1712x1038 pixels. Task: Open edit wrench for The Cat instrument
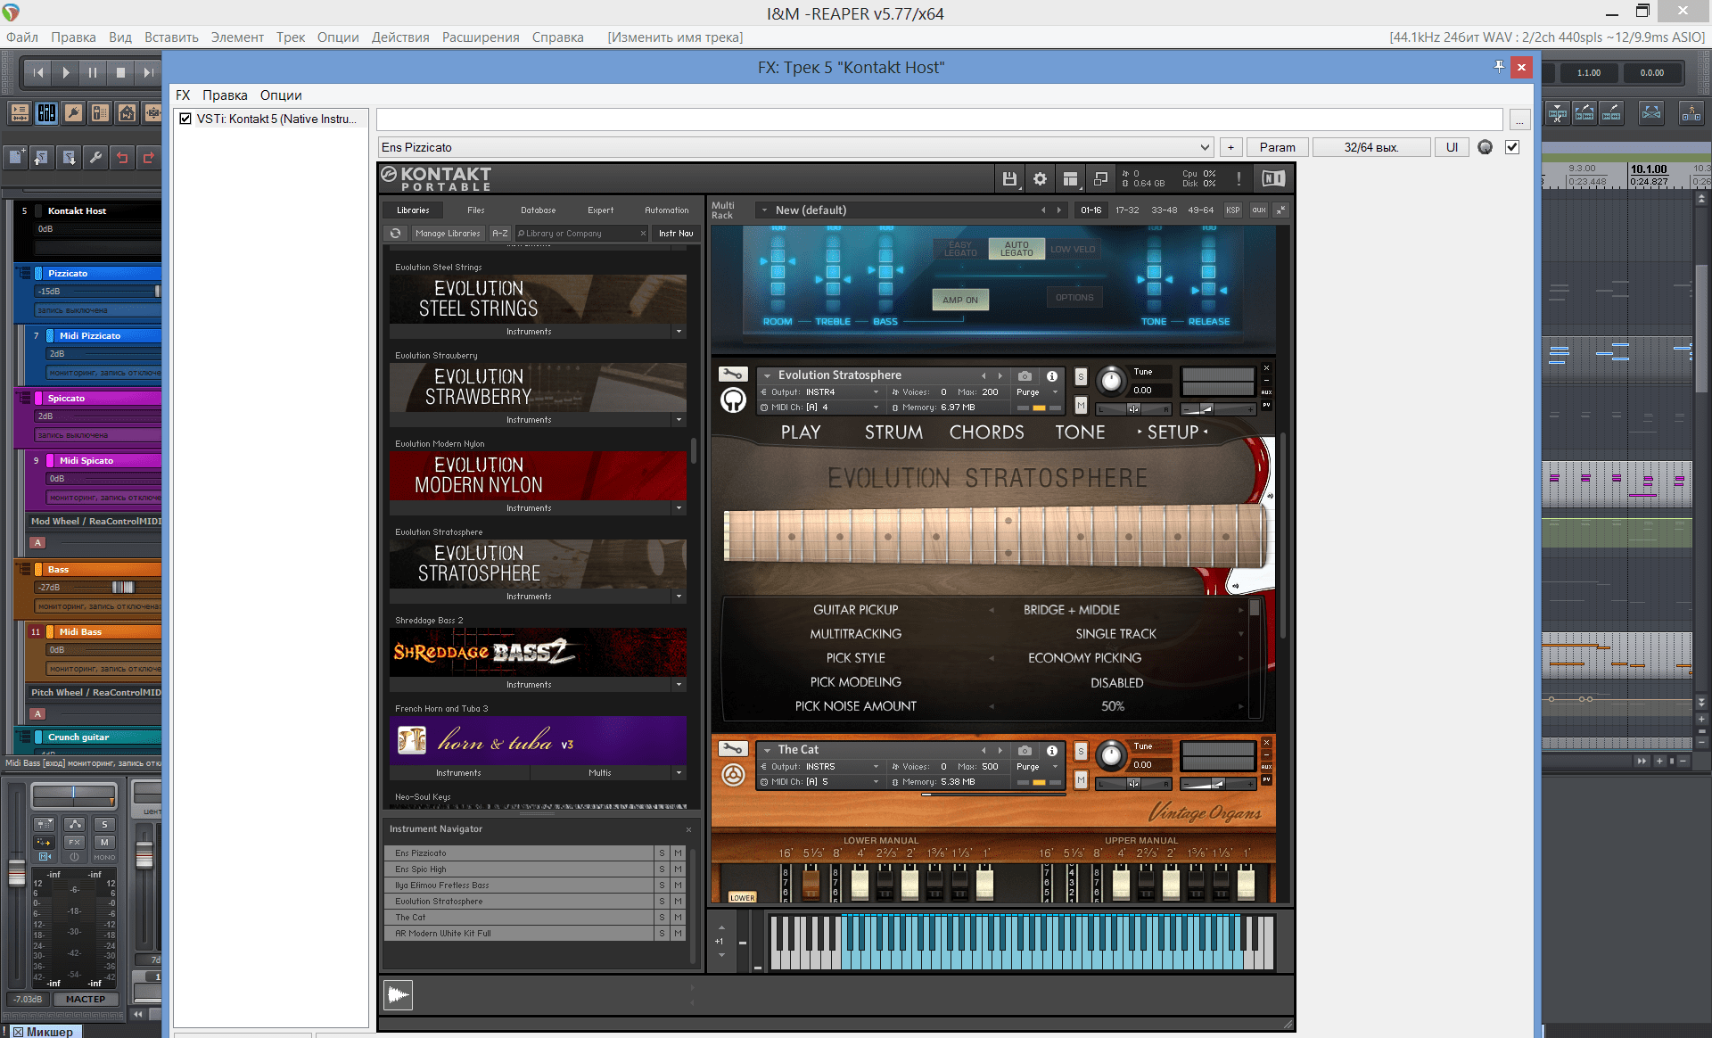point(733,748)
